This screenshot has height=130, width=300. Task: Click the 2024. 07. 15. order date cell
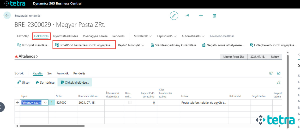click(x=91, y=103)
